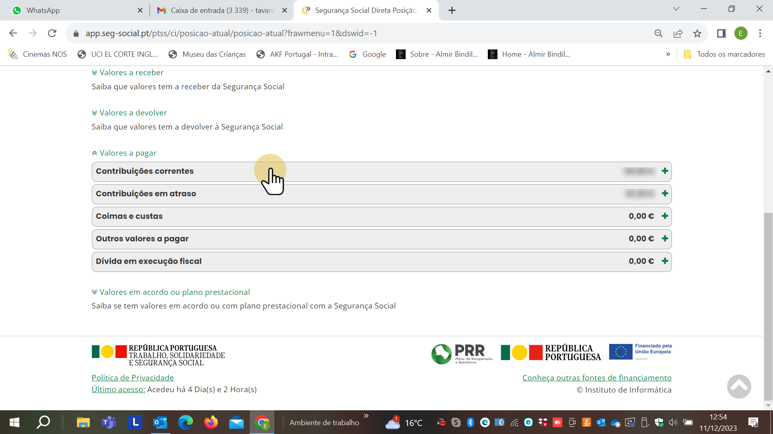Click the scroll-to-top arrow button
The width and height of the screenshot is (773, 434).
coord(739,387)
